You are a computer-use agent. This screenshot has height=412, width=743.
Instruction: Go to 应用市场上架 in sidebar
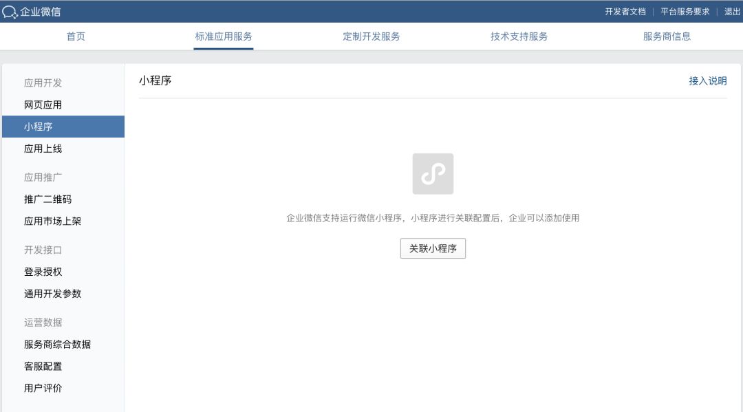coord(63,221)
